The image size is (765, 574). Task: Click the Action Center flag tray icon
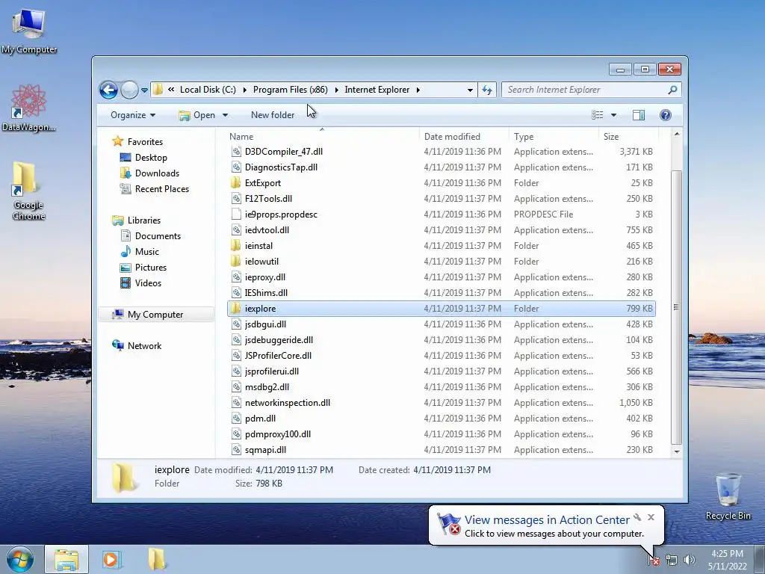point(654,561)
